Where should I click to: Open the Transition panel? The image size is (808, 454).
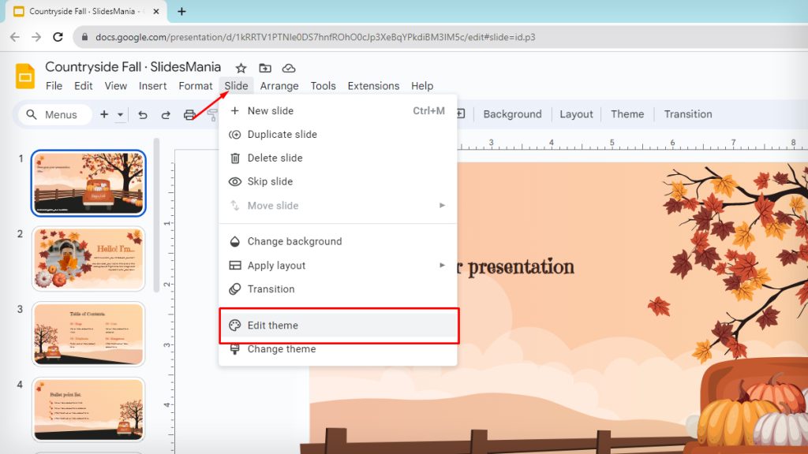click(686, 113)
